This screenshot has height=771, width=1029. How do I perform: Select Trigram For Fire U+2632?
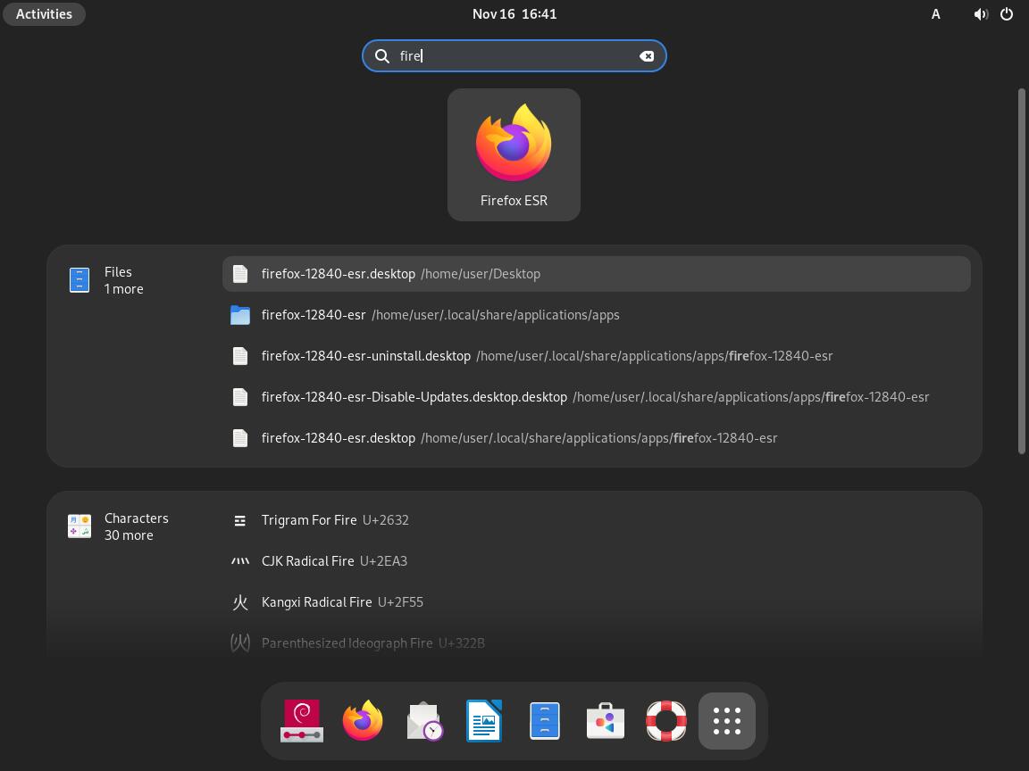click(x=597, y=520)
